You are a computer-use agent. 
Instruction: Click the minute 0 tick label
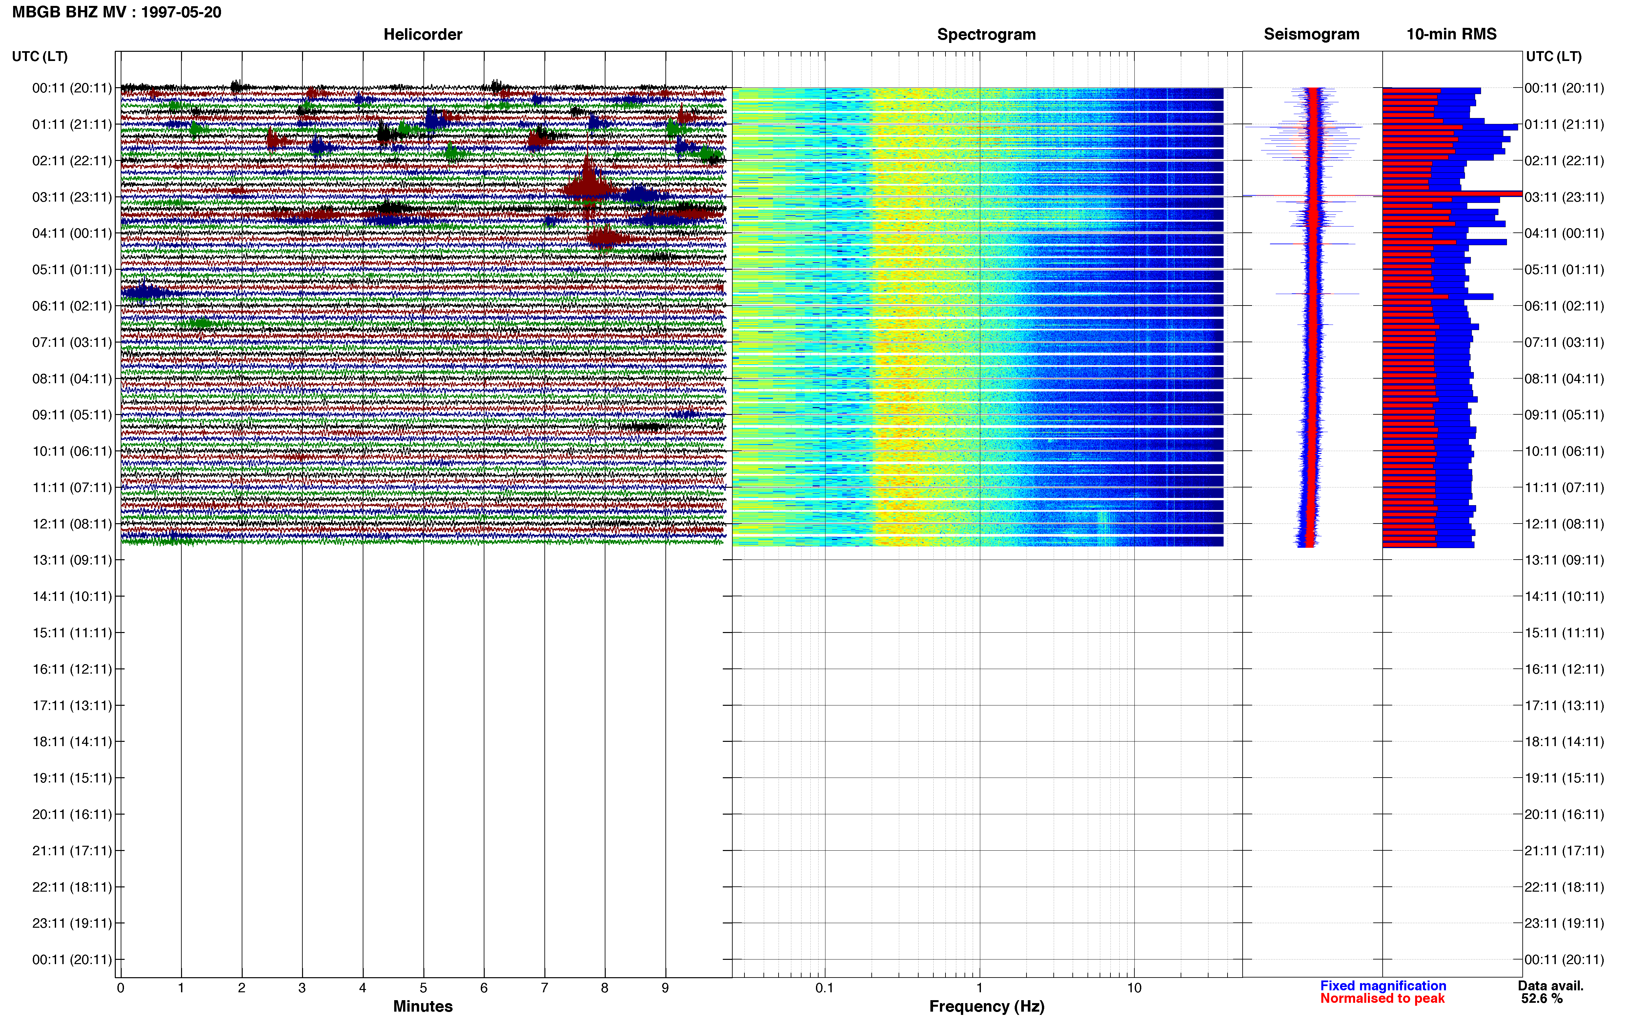pyautogui.click(x=120, y=987)
